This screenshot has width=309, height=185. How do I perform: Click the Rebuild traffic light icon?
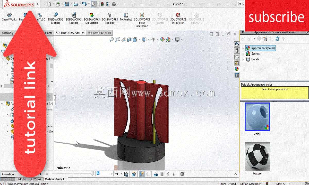click(102, 4)
